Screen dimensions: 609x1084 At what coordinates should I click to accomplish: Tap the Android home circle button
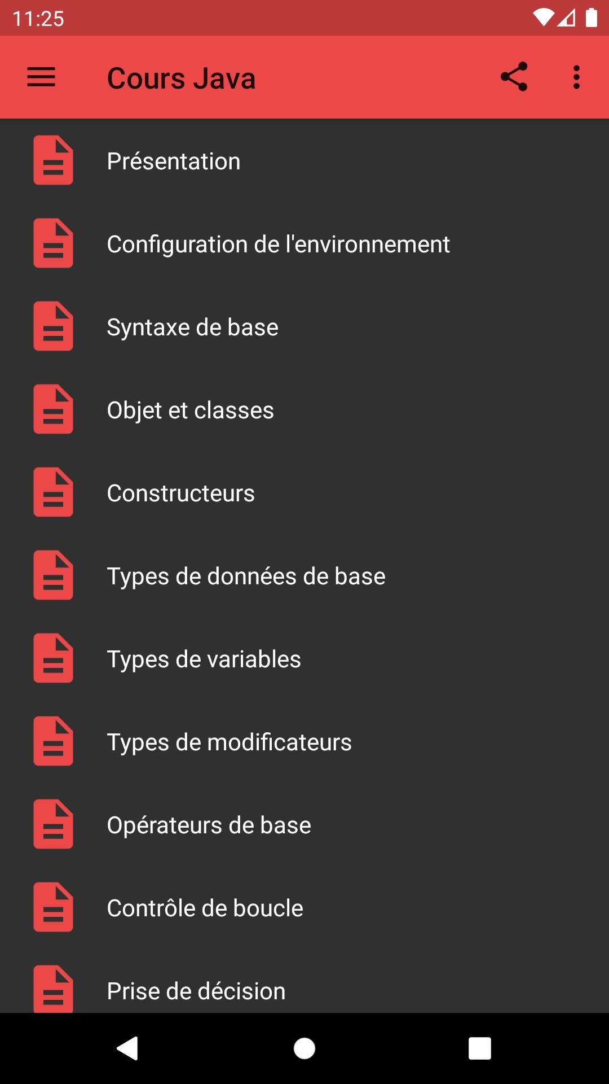pos(304,1048)
